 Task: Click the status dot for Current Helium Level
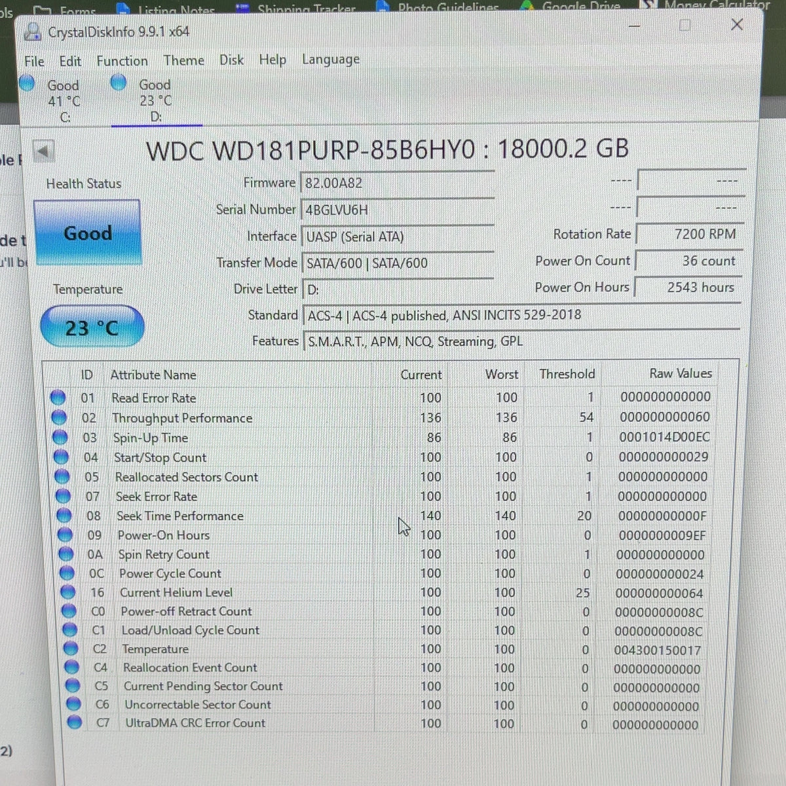pyautogui.click(x=68, y=592)
